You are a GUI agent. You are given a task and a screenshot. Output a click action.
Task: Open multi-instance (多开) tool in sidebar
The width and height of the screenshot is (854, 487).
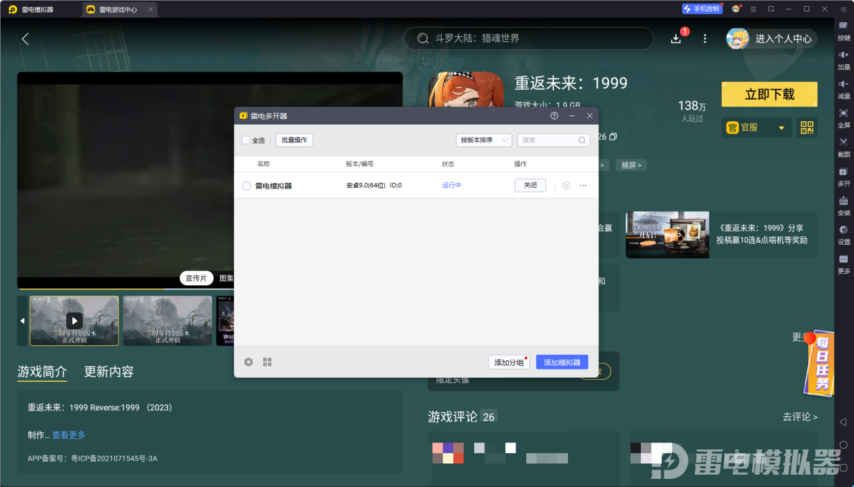coord(843,172)
